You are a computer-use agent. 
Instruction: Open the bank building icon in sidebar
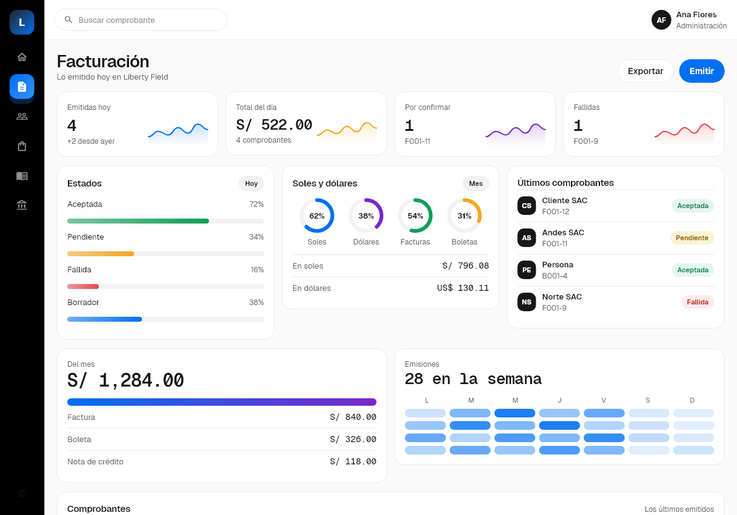(22, 205)
